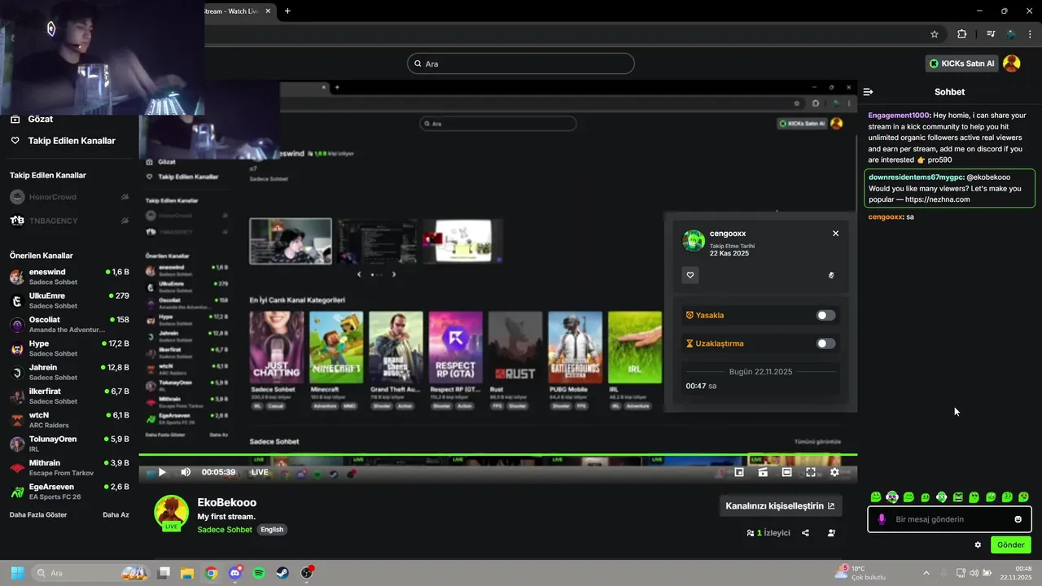Expand list with Daha Fazla Göster

tap(38, 515)
